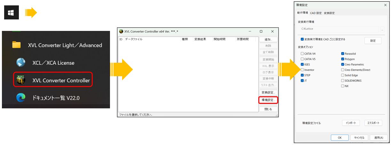
Task: Click the インポート button
Action: pyautogui.click(x=351, y=123)
